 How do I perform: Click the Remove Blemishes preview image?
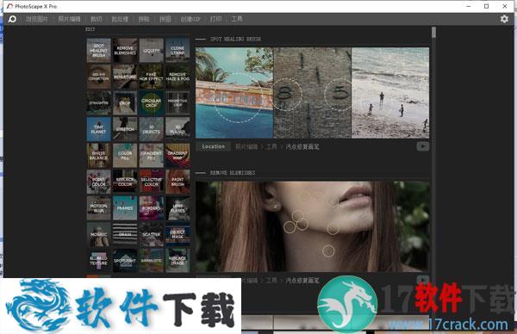click(x=312, y=226)
